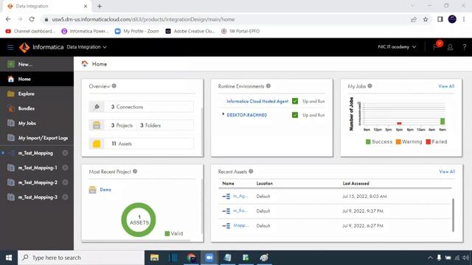The image size is (472, 265).
Task: Click the browser share icon
Action: [x=413, y=19]
